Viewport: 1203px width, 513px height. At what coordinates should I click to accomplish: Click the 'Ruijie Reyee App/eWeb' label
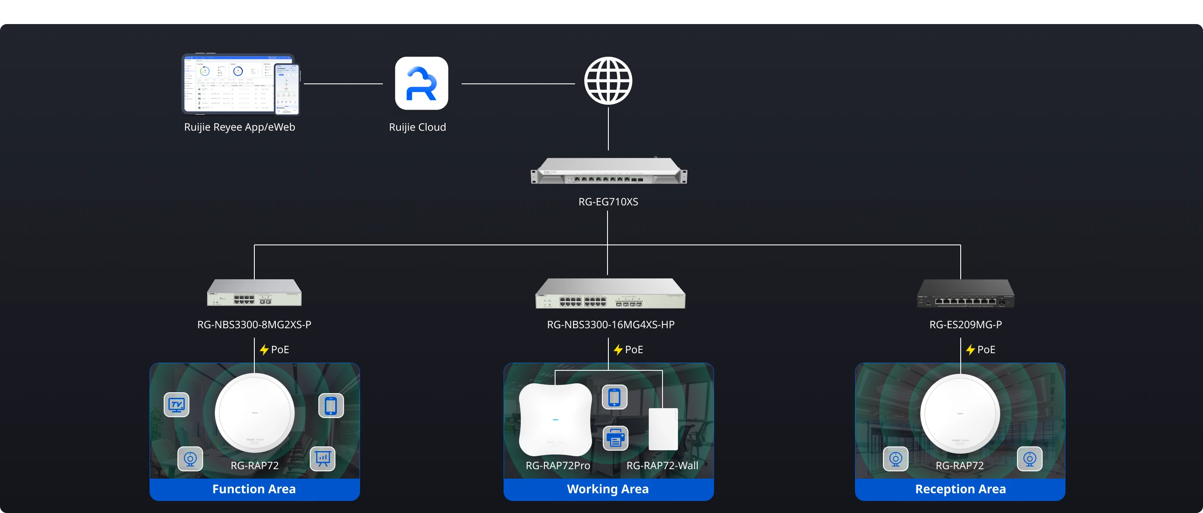pos(240,127)
